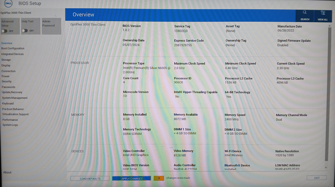Click Processor L3 Cache 4096 kB

[x=282, y=83]
